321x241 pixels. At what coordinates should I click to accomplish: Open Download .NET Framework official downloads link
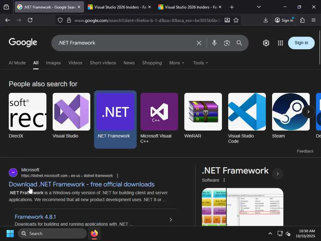coord(82,184)
